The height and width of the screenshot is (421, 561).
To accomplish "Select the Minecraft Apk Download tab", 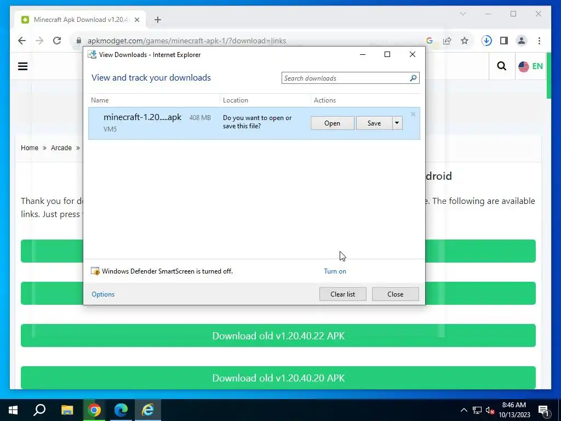I will tap(80, 20).
